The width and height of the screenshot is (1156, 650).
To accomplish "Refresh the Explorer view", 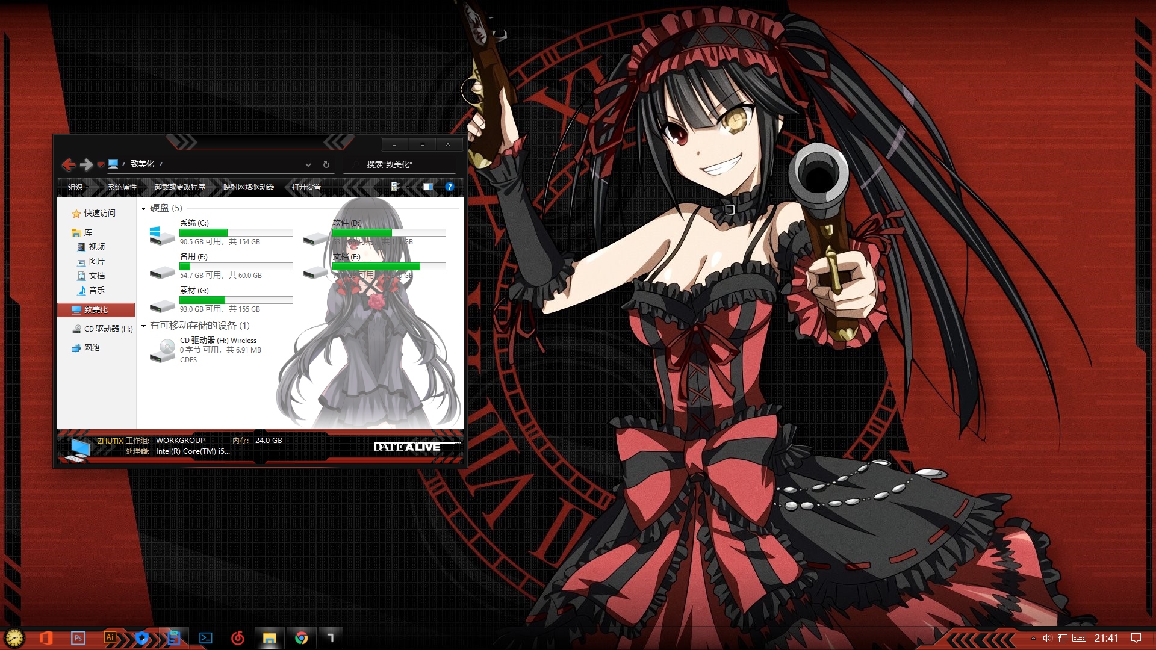I will (x=326, y=164).
